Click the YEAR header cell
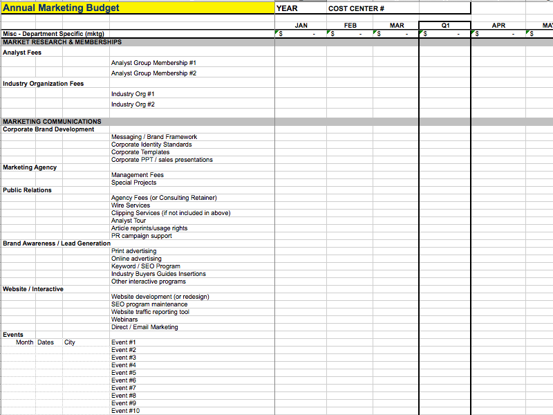This screenshot has width=553, height=415. coord(287,8)
